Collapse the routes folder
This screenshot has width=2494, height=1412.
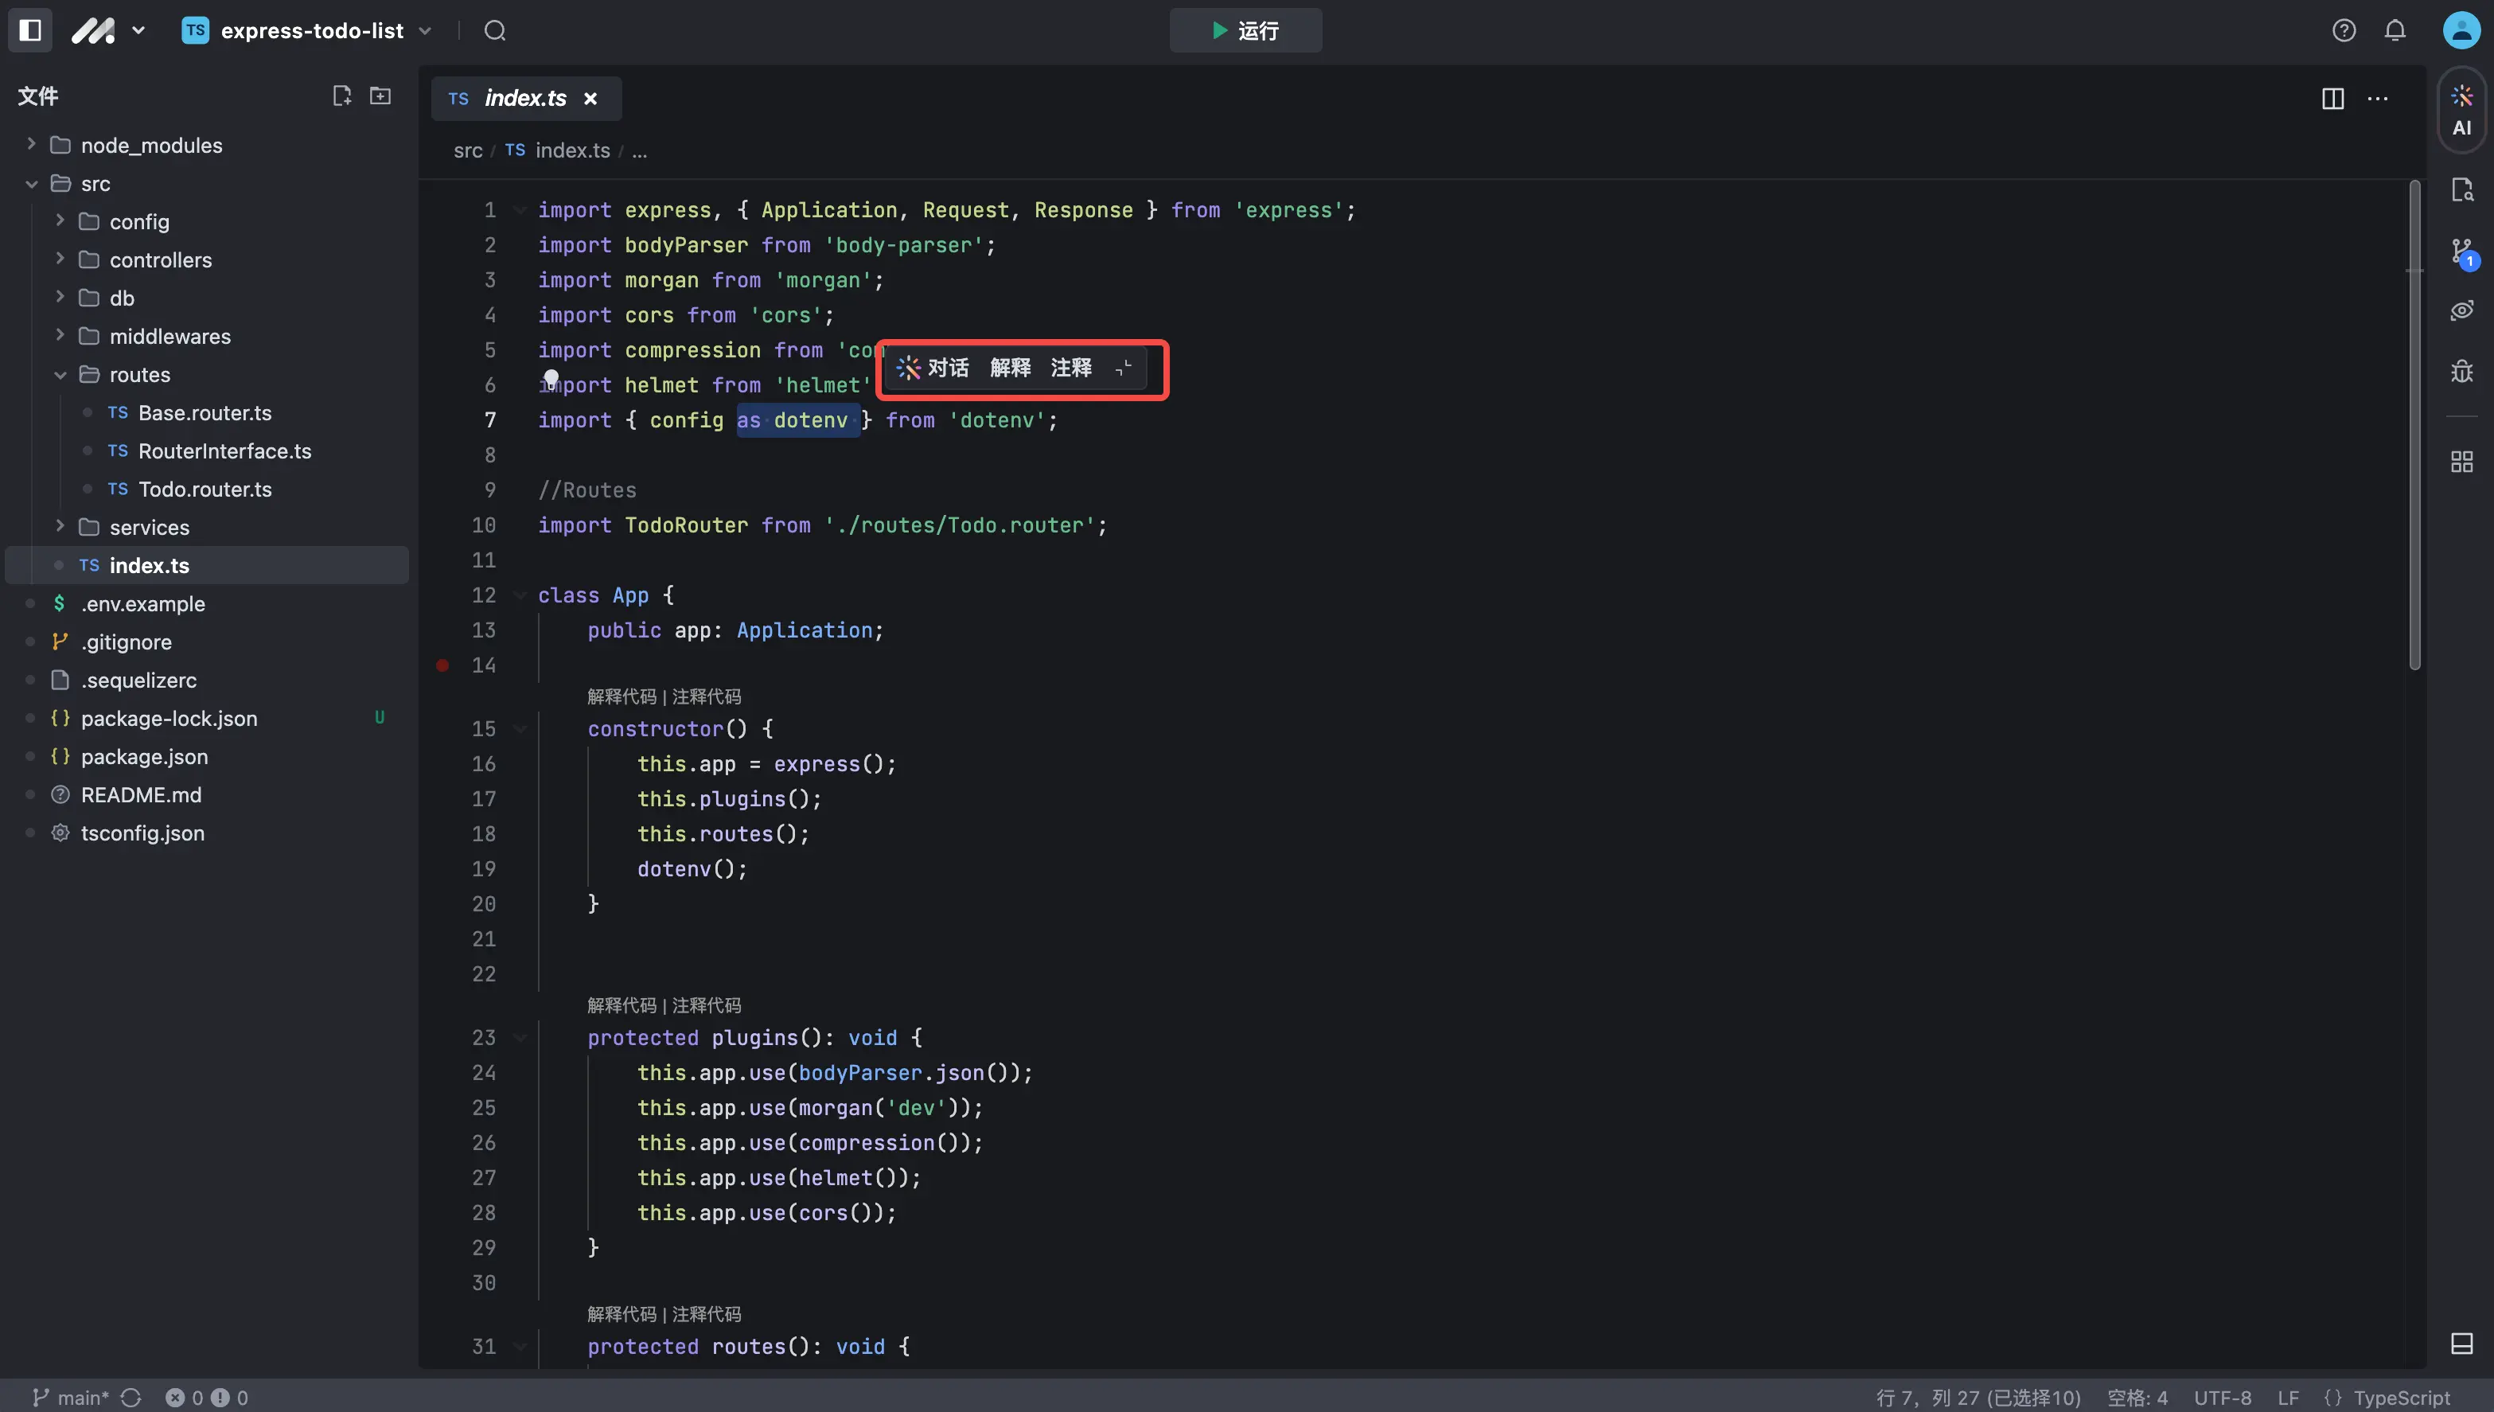[206, 374]
